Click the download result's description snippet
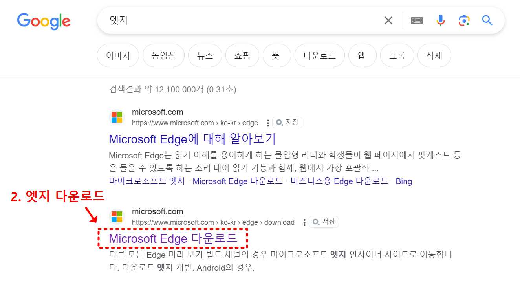Image resolution: width=520 pixels, height=284 pixels. pos(280,261)
